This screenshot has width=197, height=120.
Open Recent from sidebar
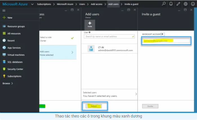(11, 41)
